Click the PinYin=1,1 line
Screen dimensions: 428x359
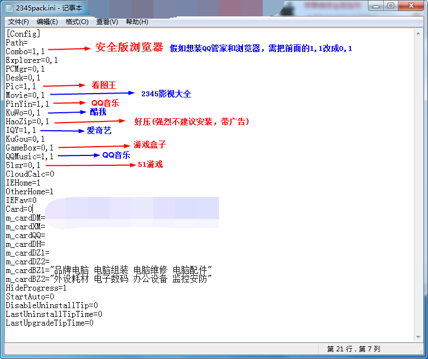pos(27,104)
